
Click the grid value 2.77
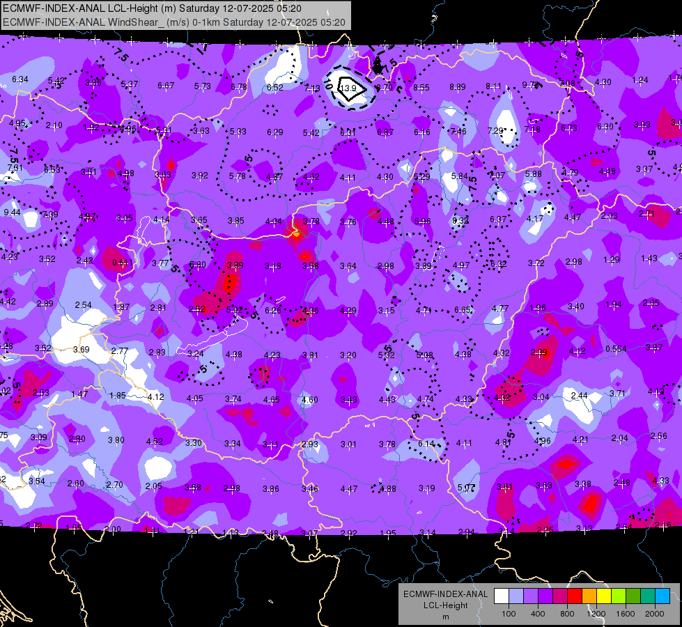120,350
